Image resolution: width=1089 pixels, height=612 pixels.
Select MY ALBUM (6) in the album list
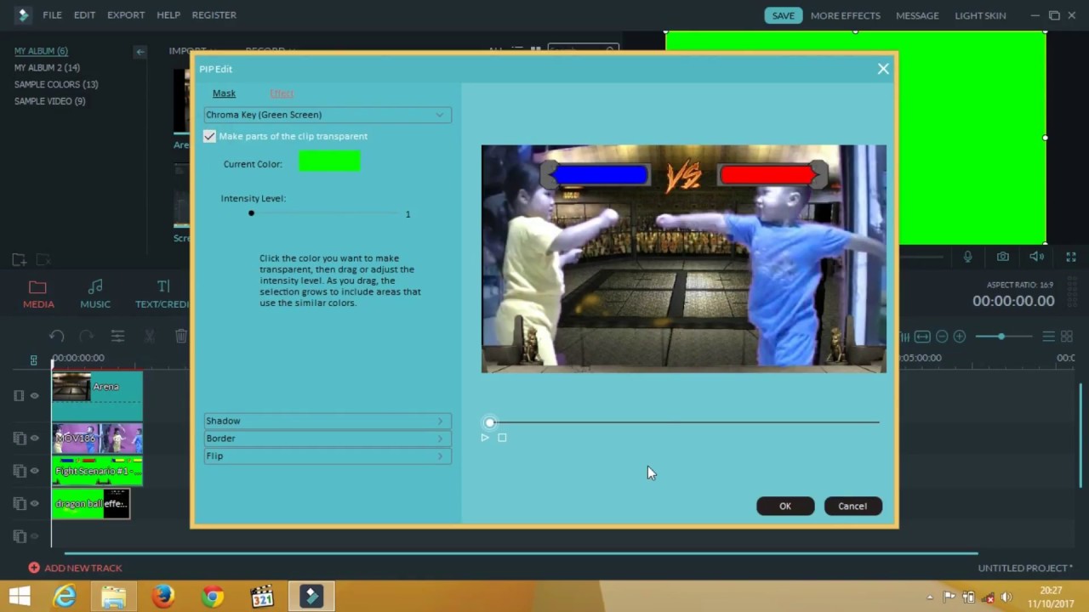click(x=41, y=51)
